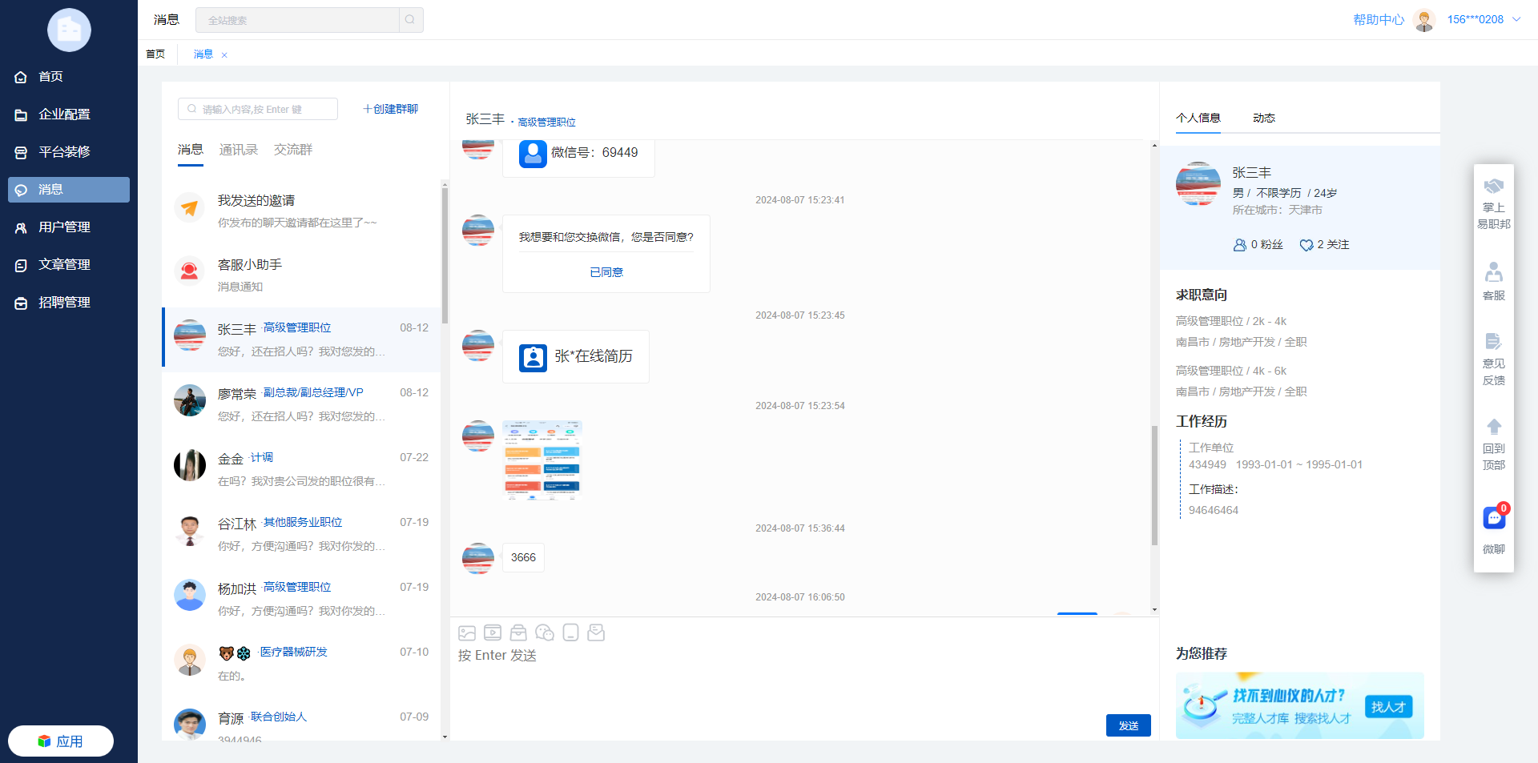Open the 客服 support icon on right panel
This screenshot has width=1538, height=763.
pyautogui.click(x=1494, y=273)
